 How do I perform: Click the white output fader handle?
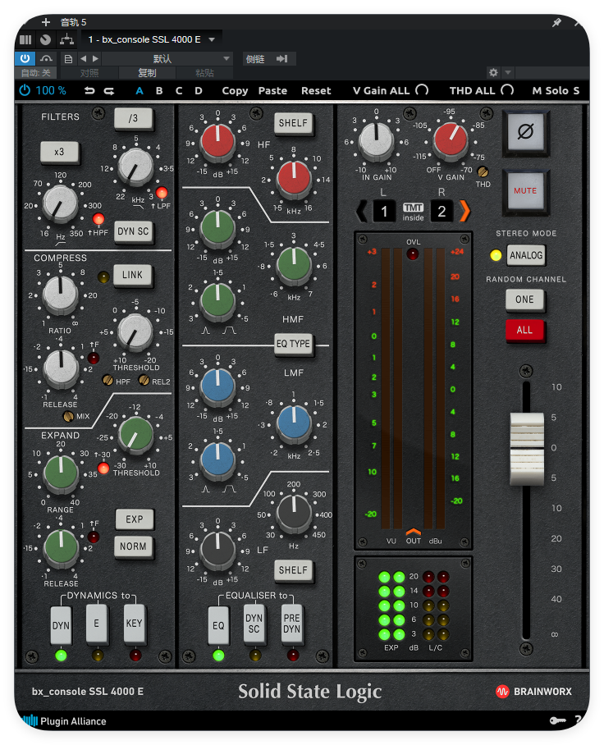click(527, 449)
